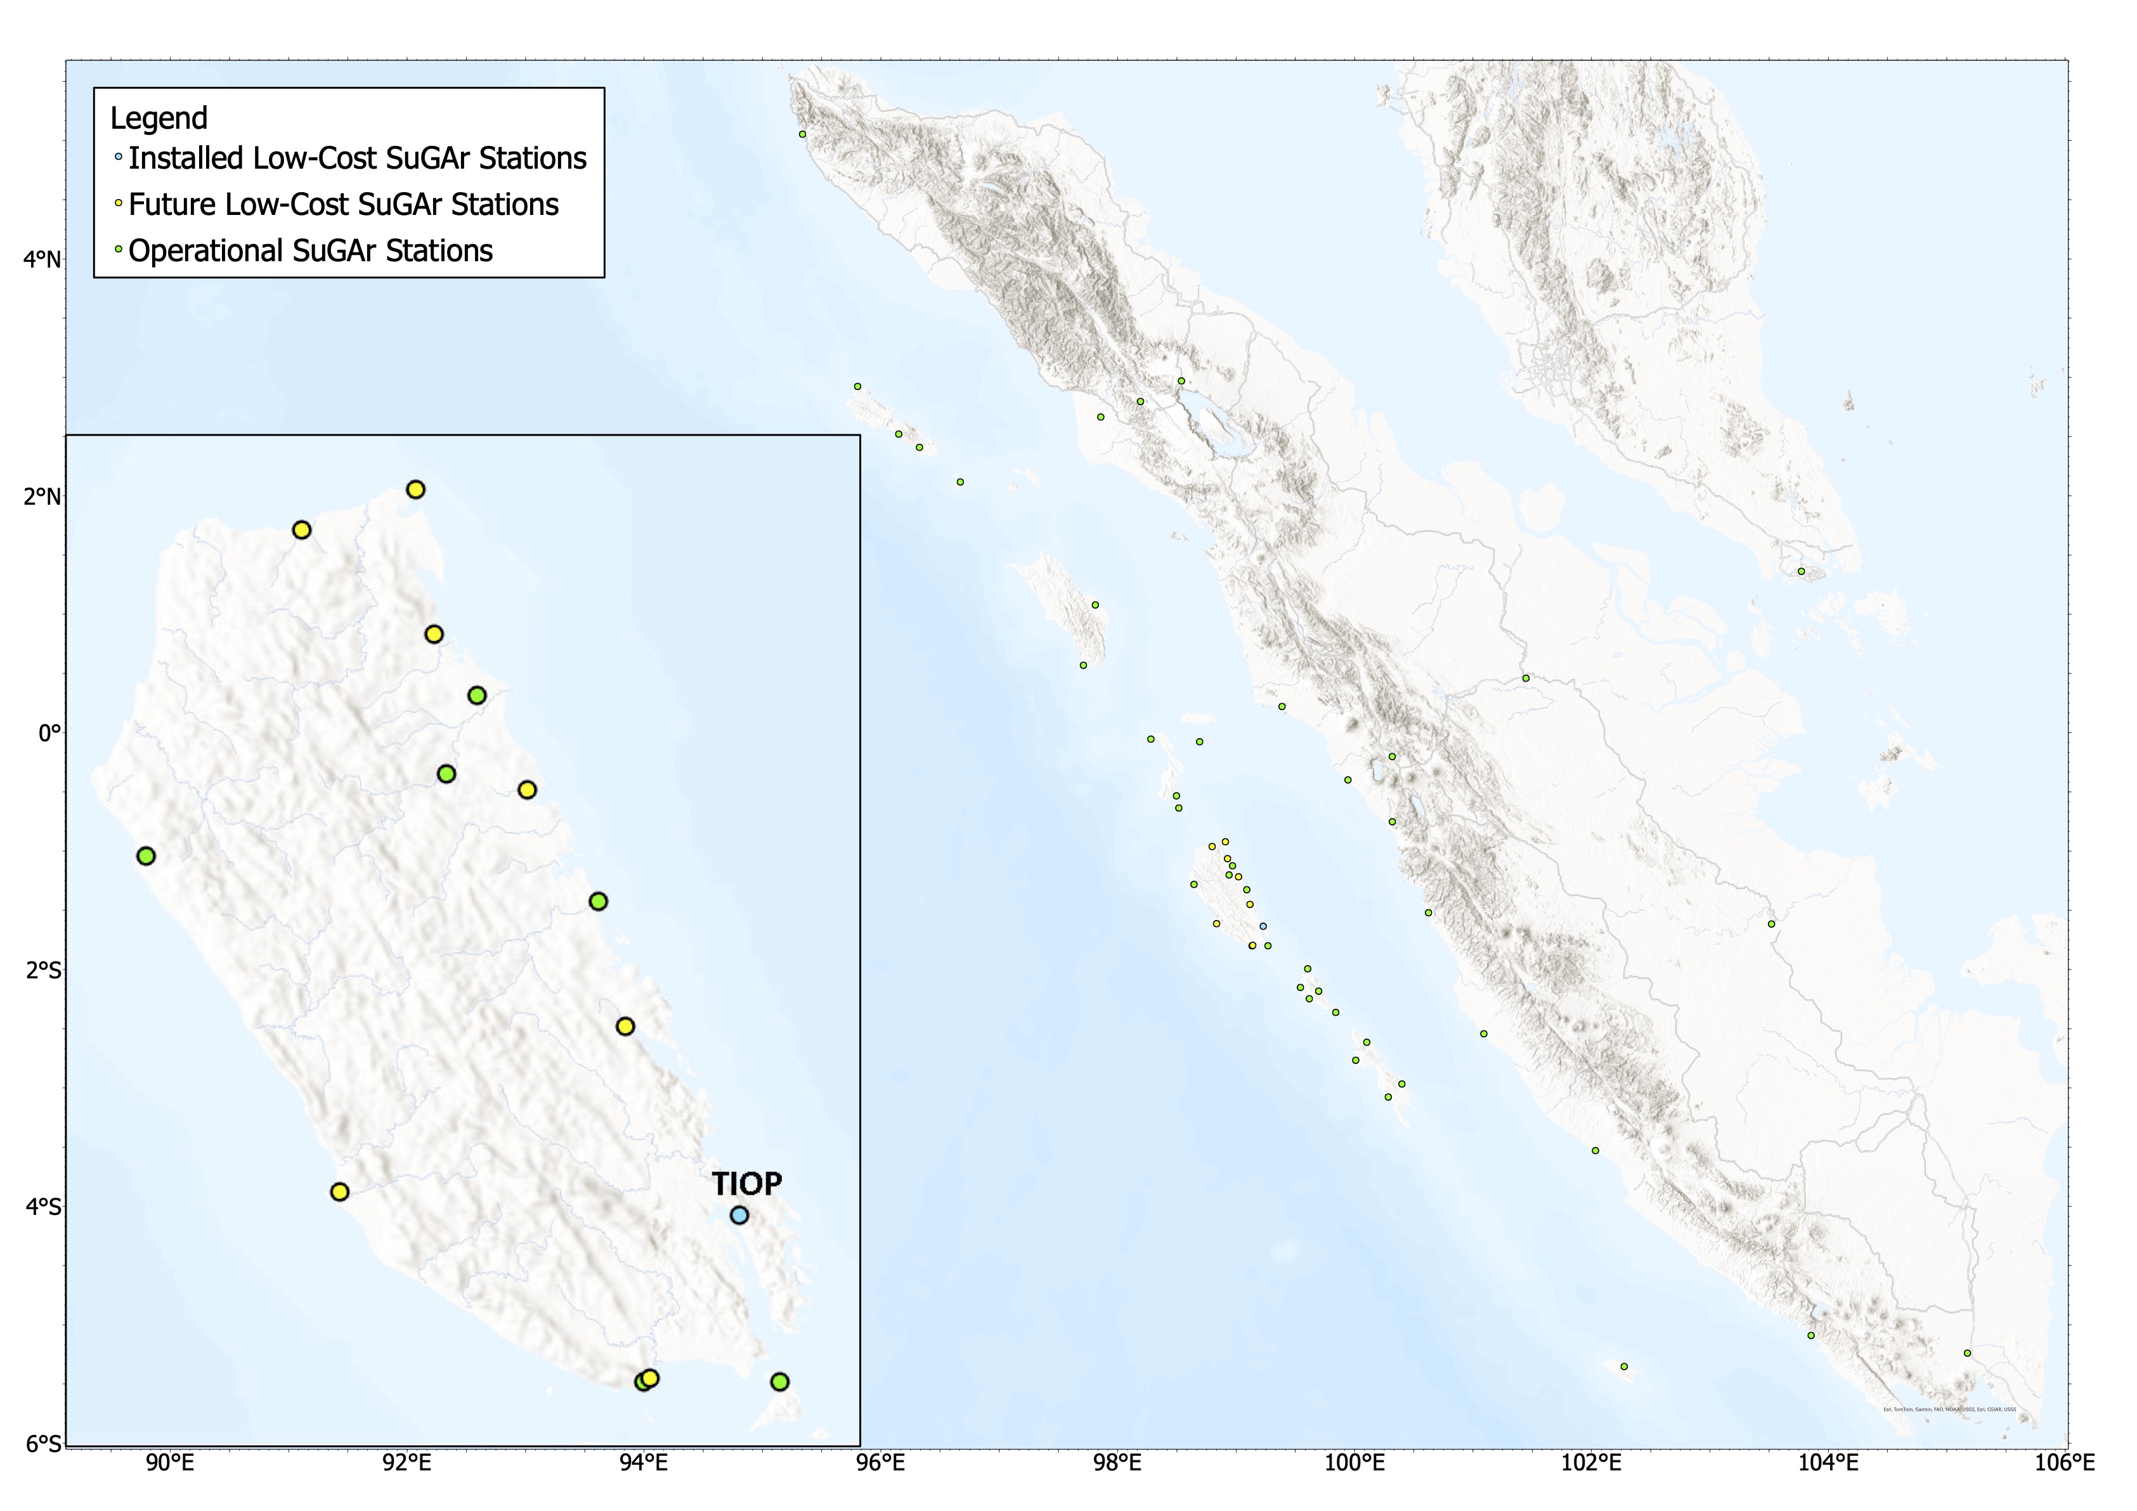Click the green circle symbol in legend
2137x1511 pixels.
tap(118, 249)
